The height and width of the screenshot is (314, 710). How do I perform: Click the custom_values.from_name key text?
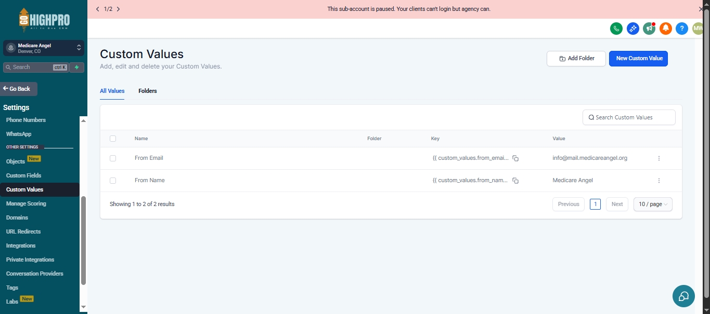pyautogui.click(x=471, y=181)
